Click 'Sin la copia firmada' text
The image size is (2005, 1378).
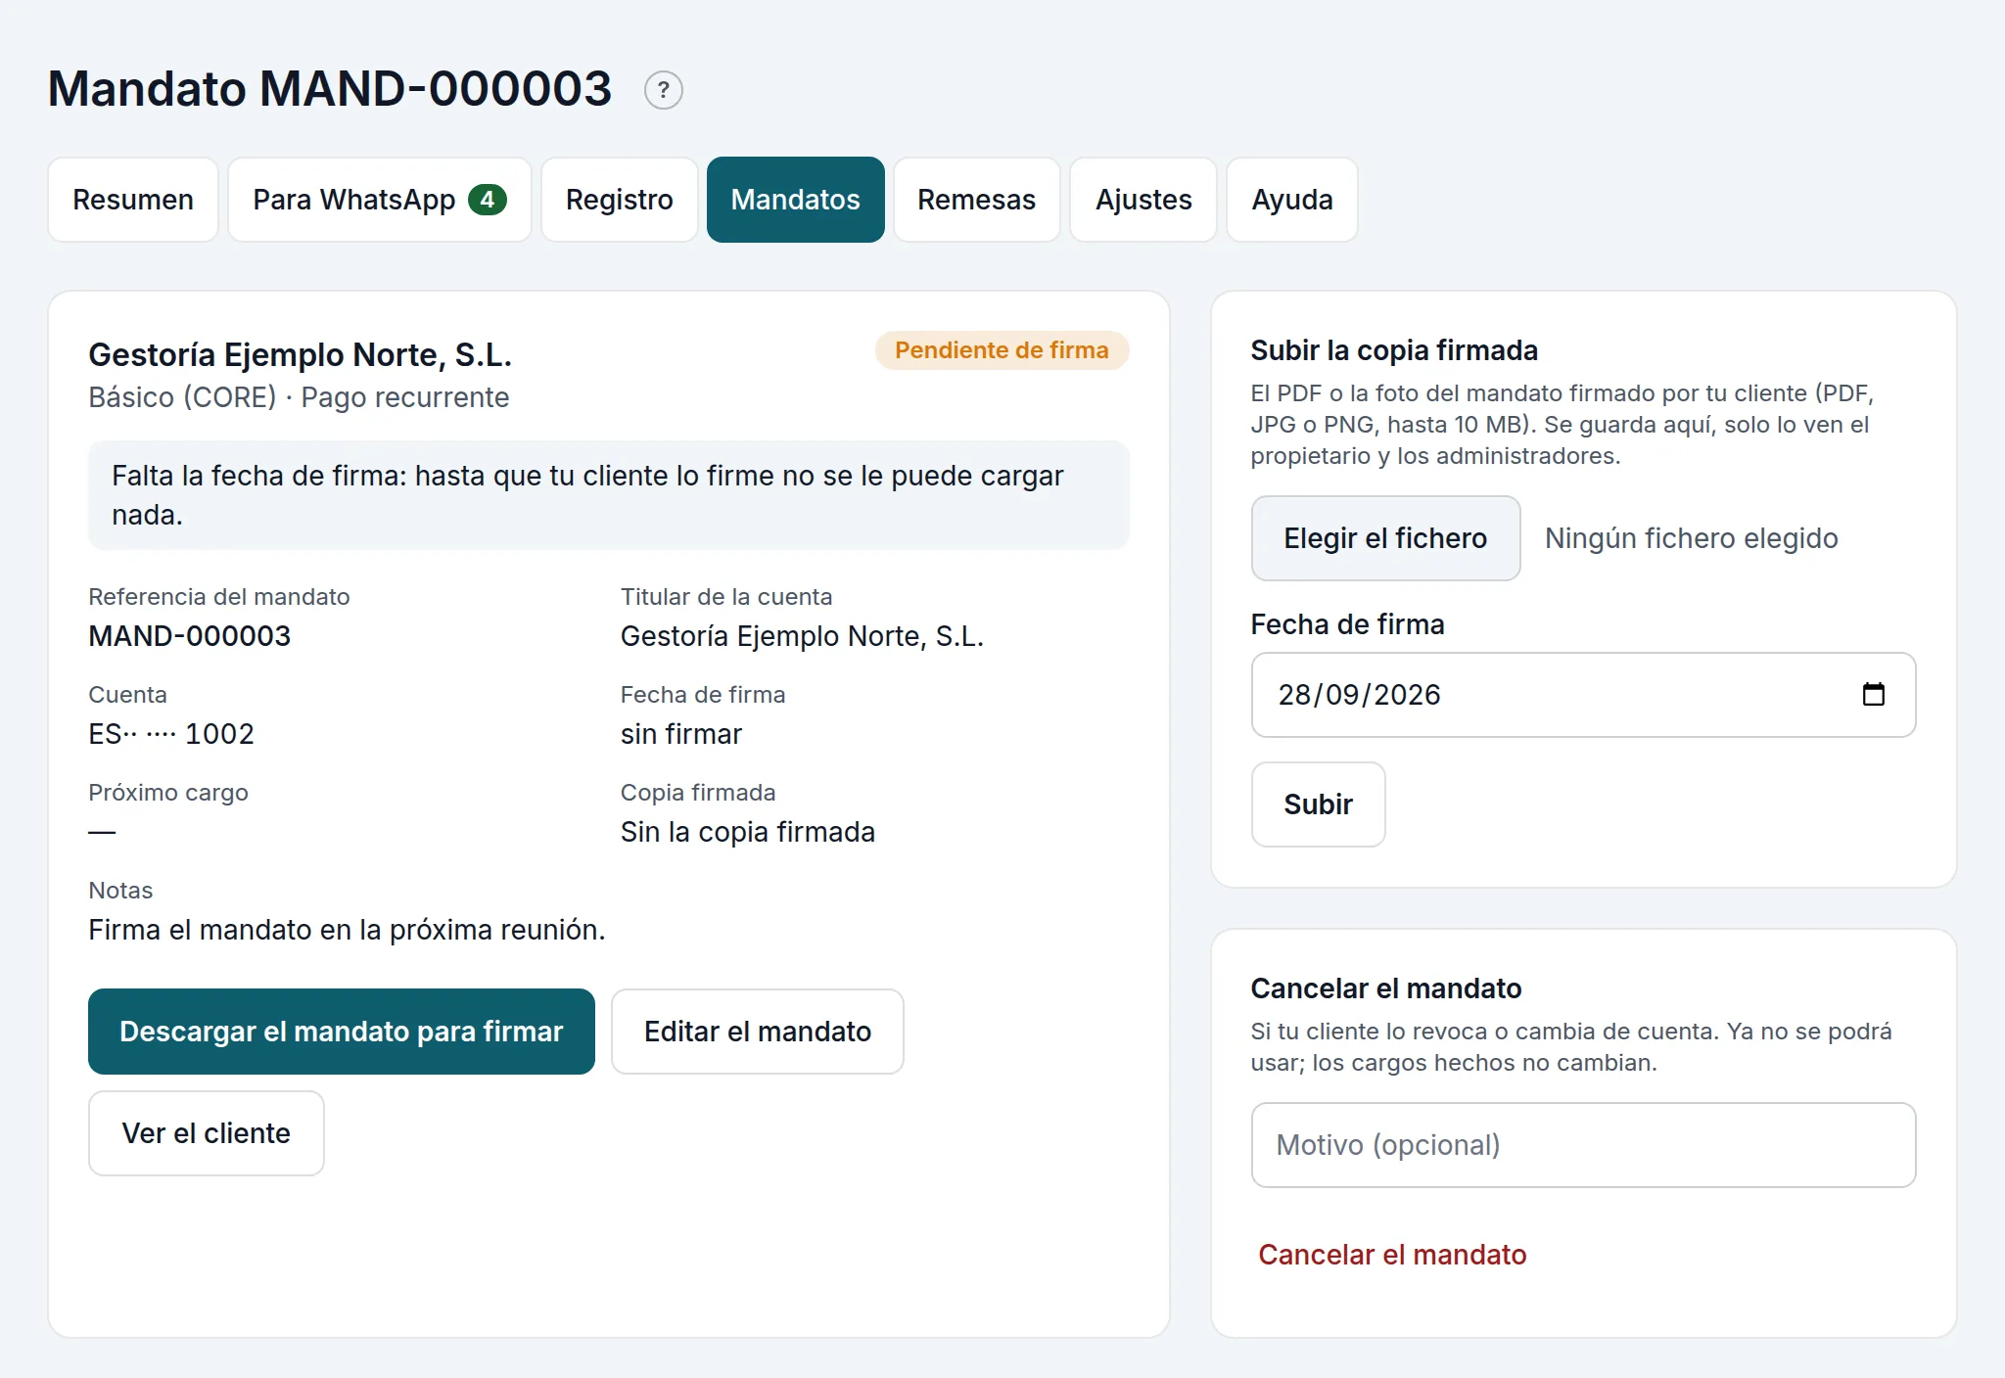tap(748, 832)
